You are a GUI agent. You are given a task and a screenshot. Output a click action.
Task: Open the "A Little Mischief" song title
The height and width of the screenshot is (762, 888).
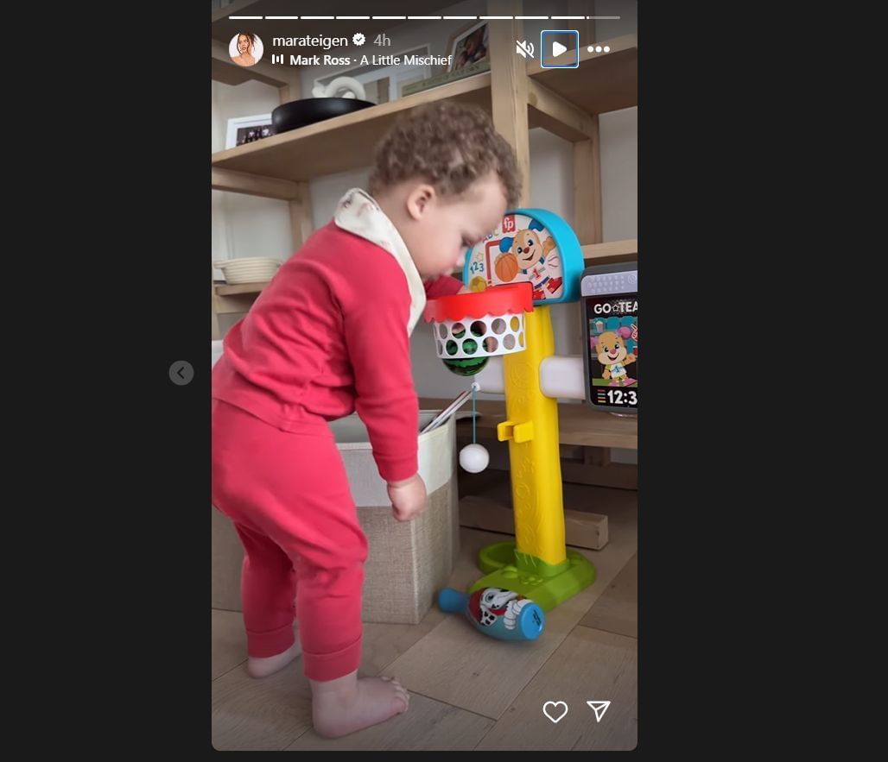pyautogui.click(x=406, y=60)
